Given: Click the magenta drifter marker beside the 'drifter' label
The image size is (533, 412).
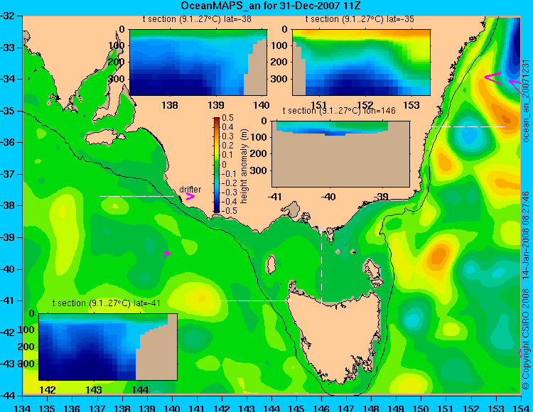Looking at the screenshot, I should (x=190, y=197).
